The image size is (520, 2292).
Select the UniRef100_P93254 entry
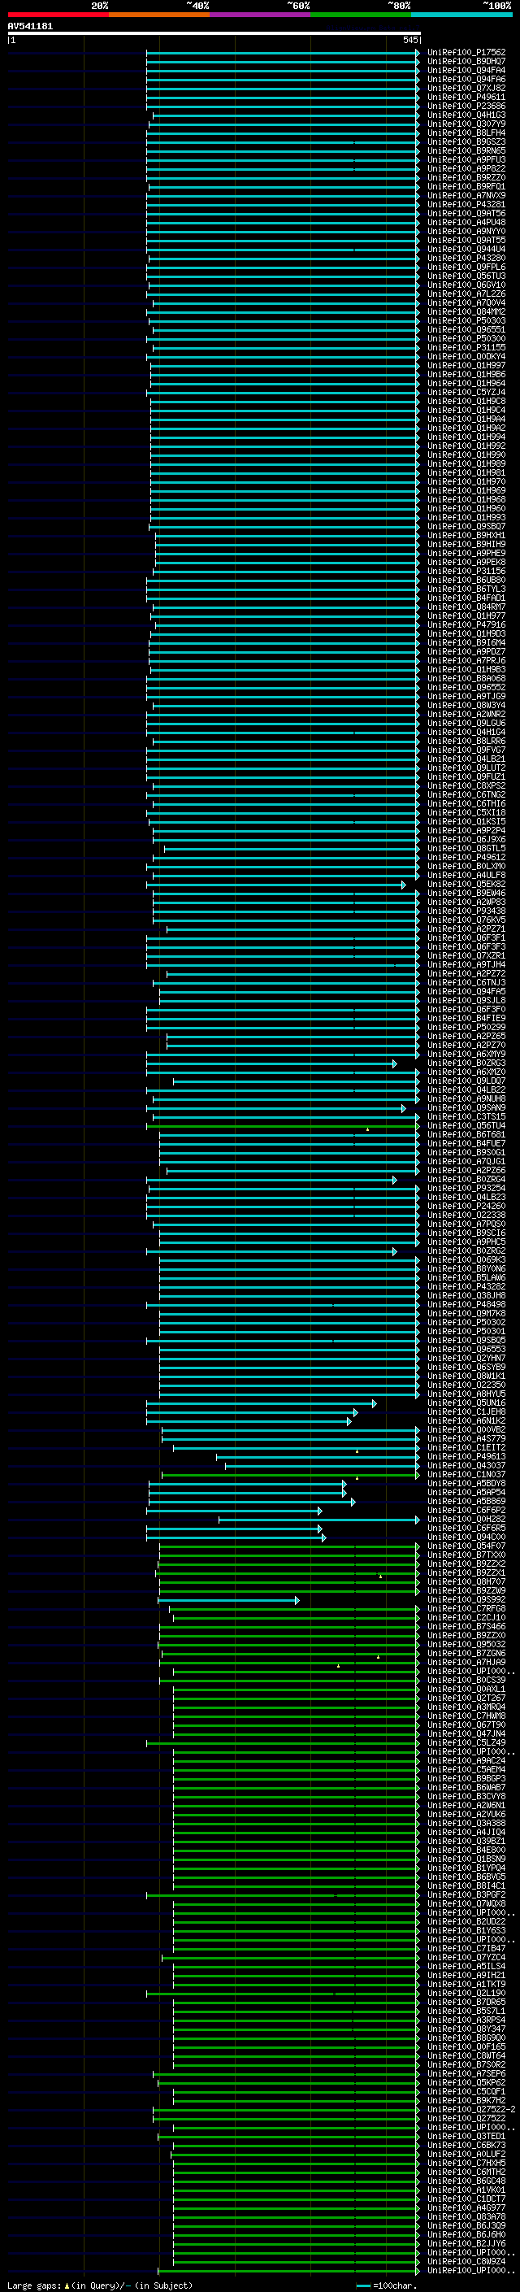click(466, 1188)
